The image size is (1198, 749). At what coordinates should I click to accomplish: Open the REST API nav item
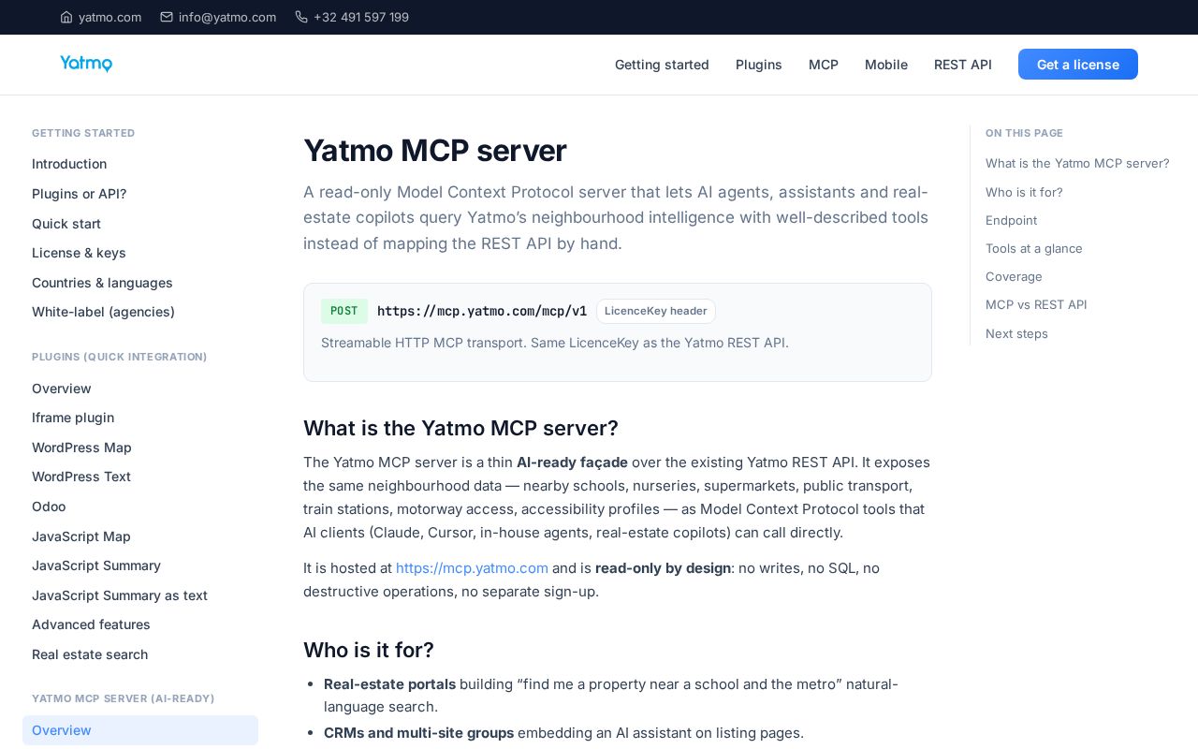coord(963,65)
